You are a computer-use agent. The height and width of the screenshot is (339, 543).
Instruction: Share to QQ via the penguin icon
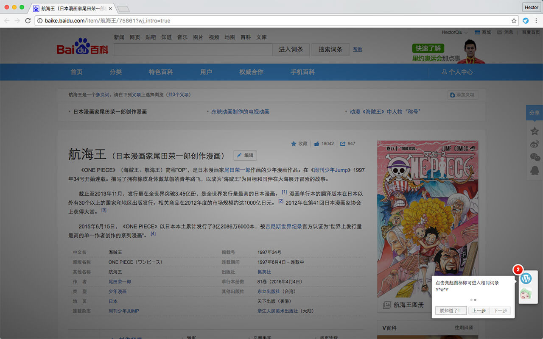[535, 170]
